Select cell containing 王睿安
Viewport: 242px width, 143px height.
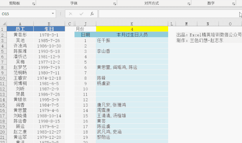point(20,78)
